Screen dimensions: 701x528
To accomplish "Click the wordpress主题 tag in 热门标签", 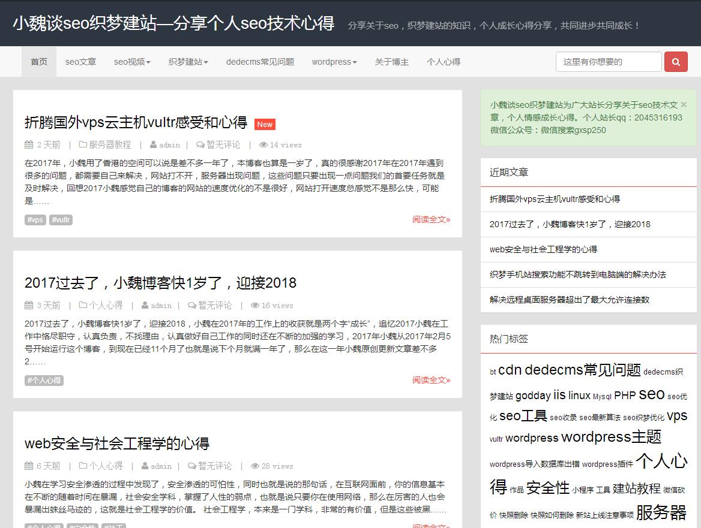I will [x=611, y=437].
